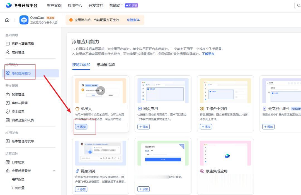Click the AI 开发 badge
The image size is (301, 195).
click(x=132, y=6)
